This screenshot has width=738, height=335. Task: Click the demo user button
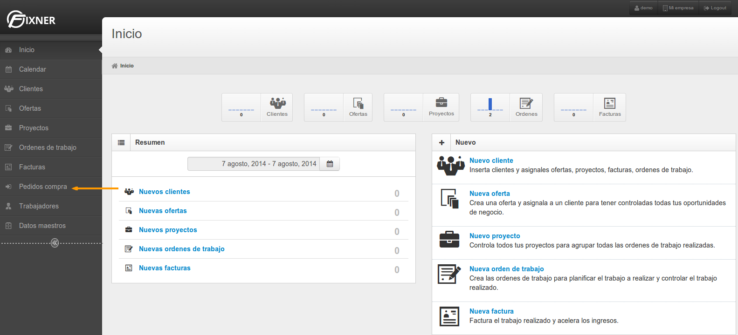click(x=643, y=8)
